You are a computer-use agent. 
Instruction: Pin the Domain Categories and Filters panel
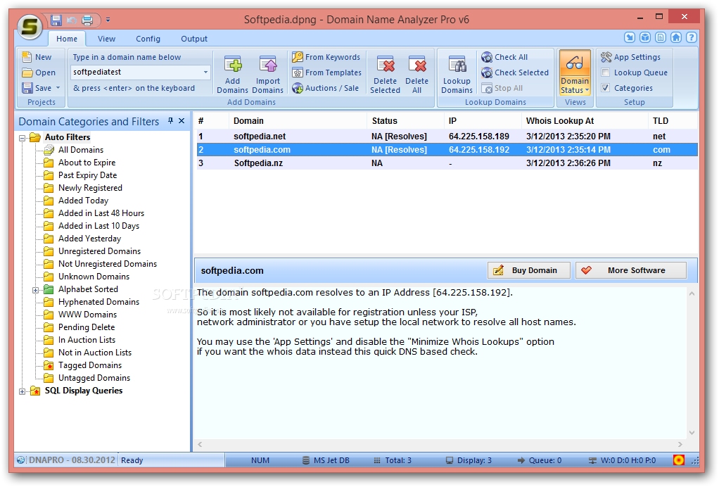tap(170, 120)
